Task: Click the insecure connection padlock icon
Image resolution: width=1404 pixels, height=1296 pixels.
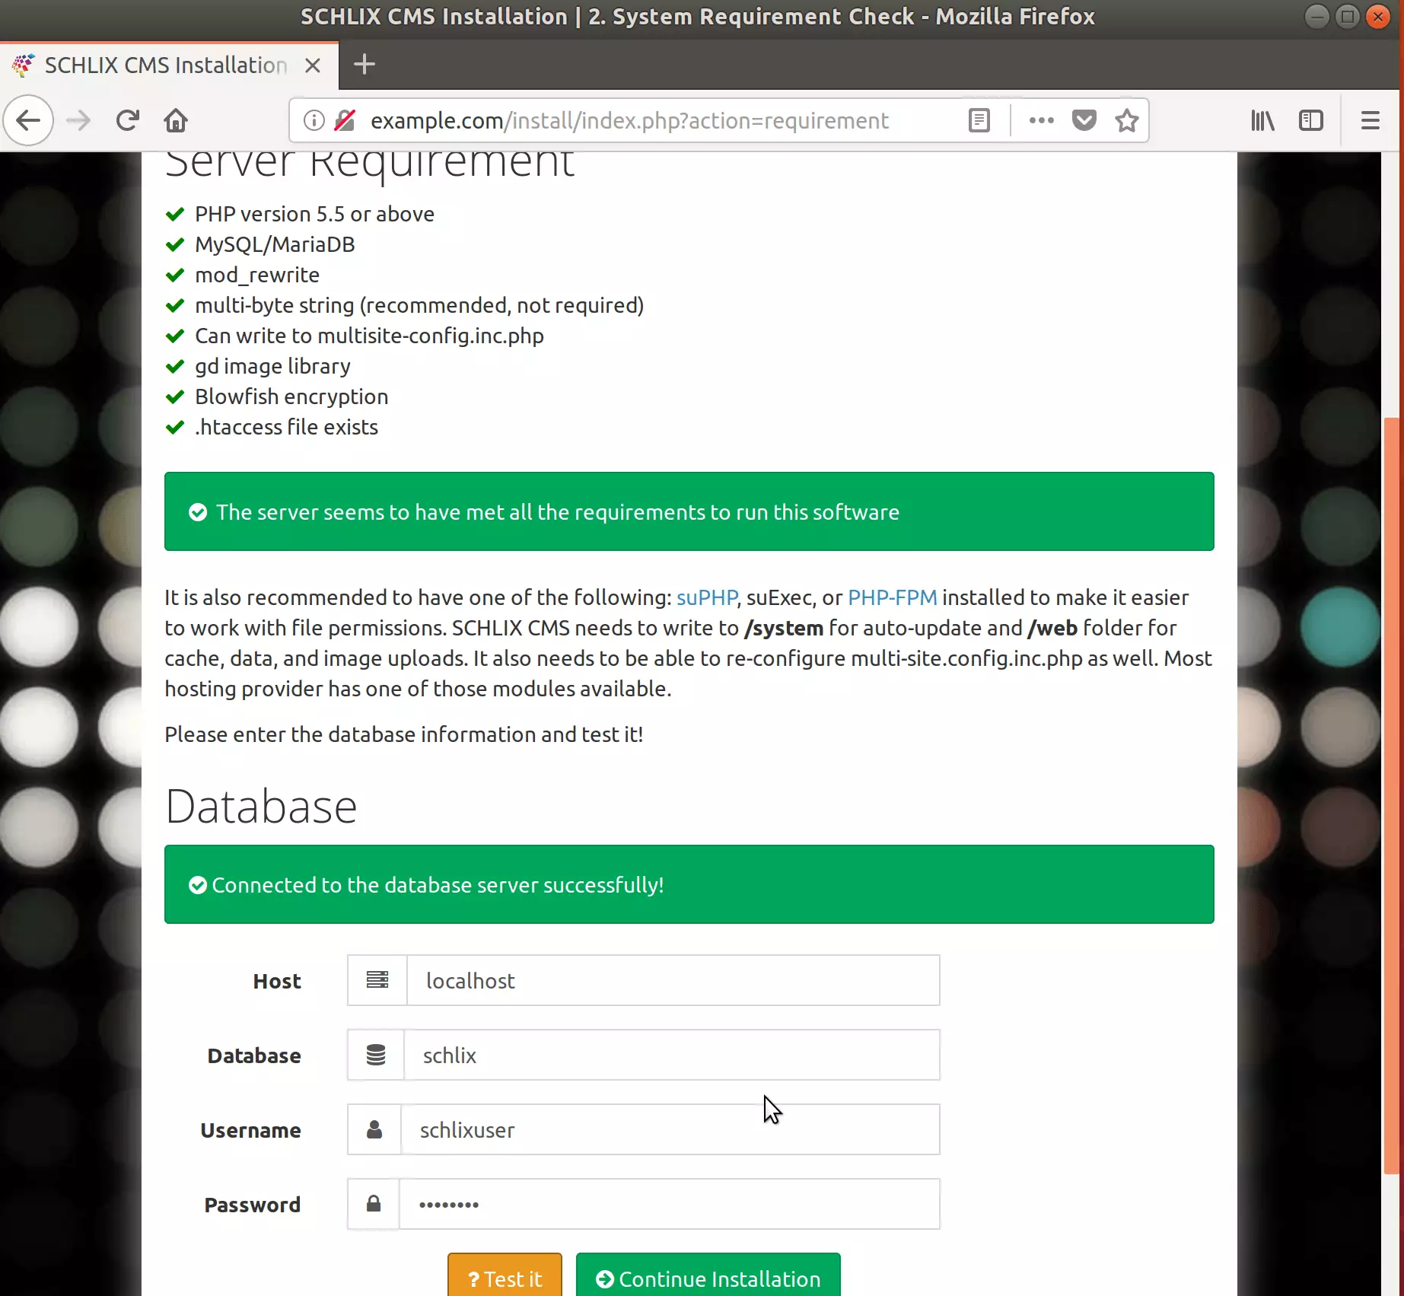Action: (x=345, y=120)
